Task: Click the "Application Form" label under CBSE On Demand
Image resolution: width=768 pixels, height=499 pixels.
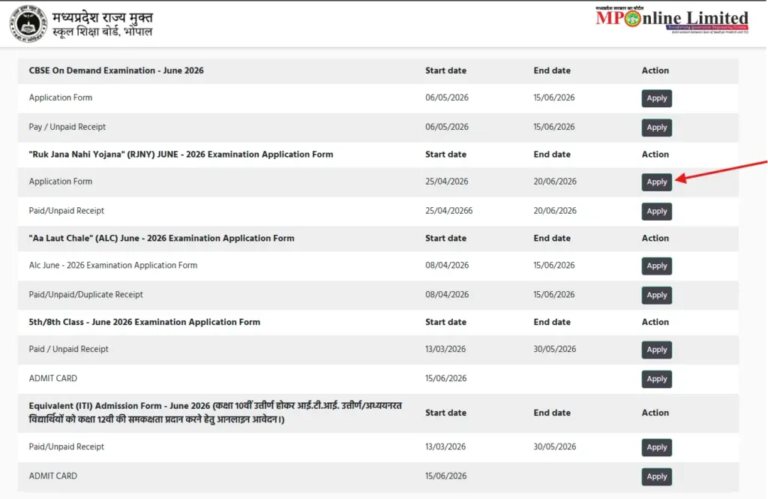Action: tap(60, 98)
